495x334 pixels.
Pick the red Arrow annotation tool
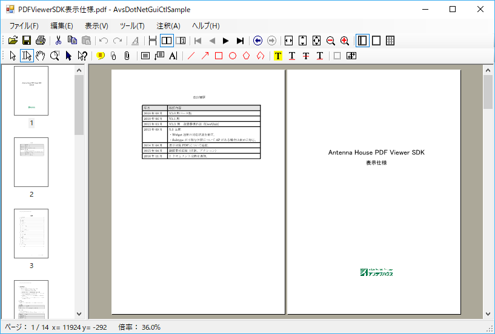click(x=205, y=56)
